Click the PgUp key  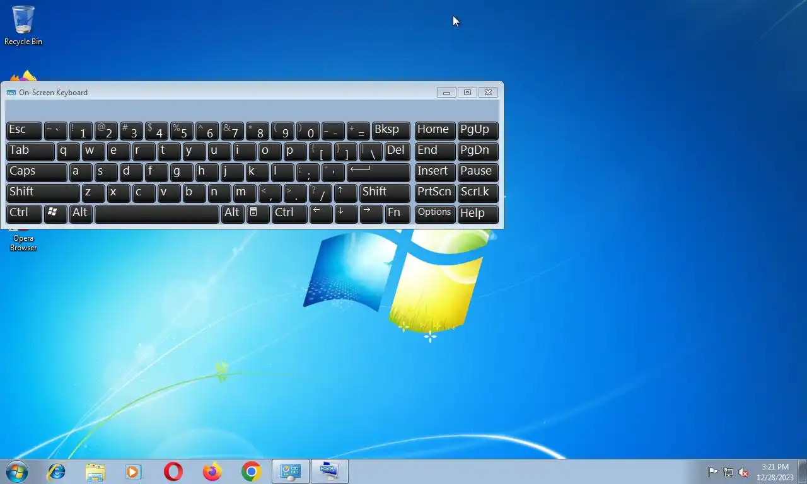click(478, 130)
